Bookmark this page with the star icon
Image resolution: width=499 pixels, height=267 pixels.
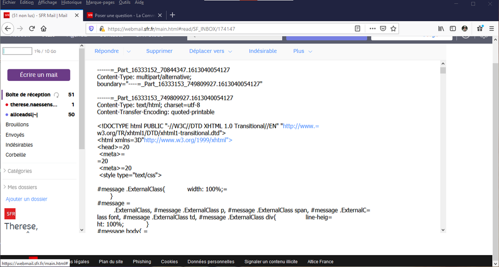click(394, 28)
